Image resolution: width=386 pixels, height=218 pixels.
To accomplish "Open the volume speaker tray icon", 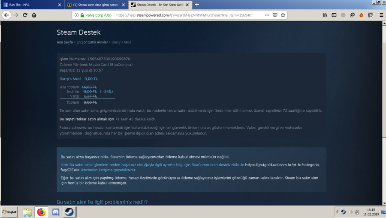I will tap(350, 212).
